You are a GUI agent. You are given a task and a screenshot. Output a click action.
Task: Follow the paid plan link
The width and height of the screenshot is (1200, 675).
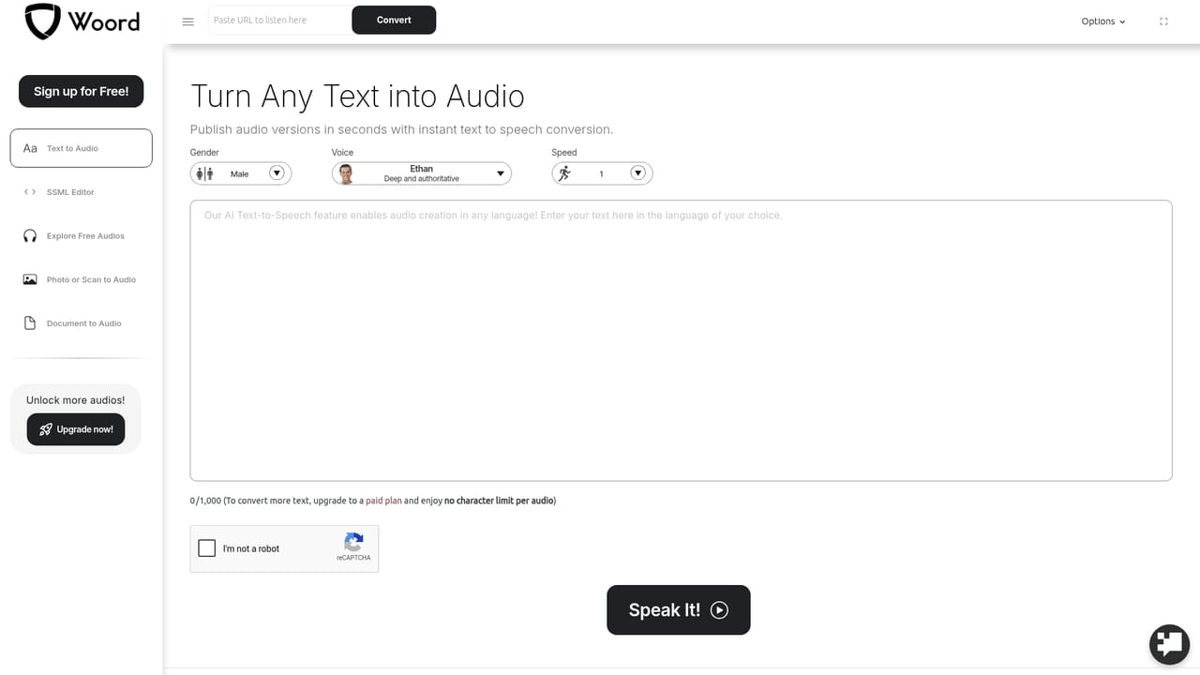coord(383,501)
